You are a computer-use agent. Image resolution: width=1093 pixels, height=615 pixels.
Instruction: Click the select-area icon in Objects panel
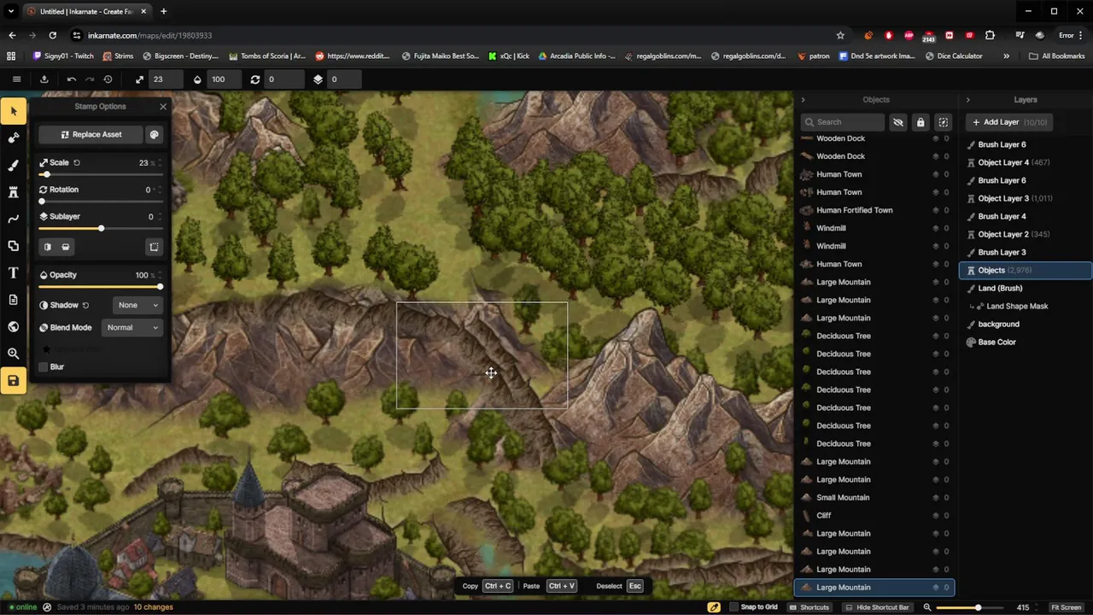click(943, 122)
